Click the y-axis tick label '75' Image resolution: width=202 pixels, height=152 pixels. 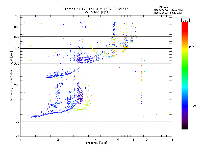18,136
